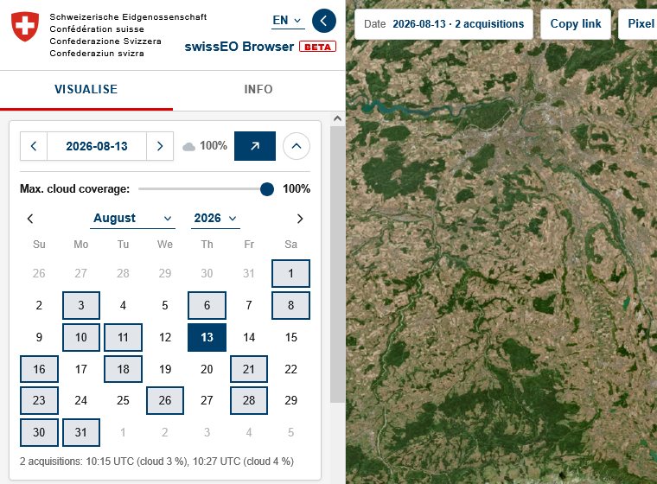The width and height of the screenshot is (657, 484).
Task: Select August 6 in the calendar
Action: pyautogui.click(x=207, y=305)
